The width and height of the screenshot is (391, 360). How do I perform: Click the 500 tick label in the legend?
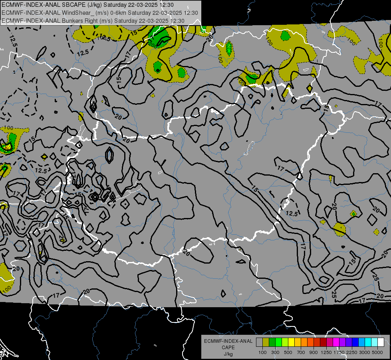[x=288, y=352]
